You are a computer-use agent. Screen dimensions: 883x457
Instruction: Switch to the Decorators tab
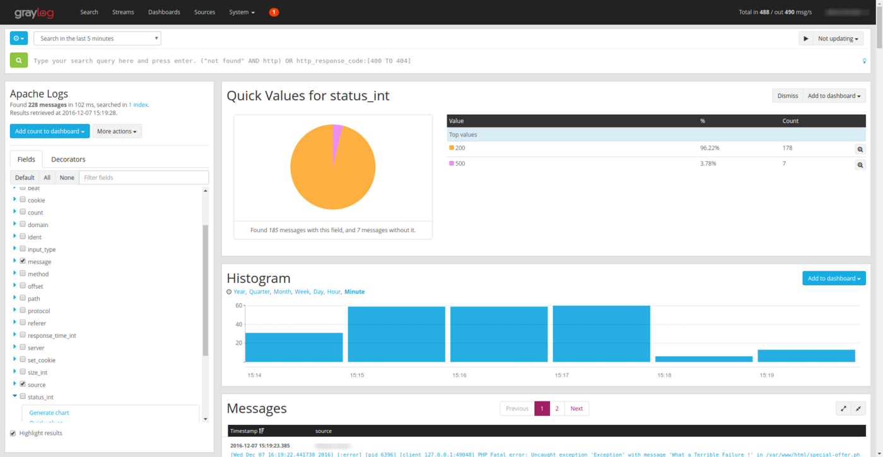click(x=68, y=159)
